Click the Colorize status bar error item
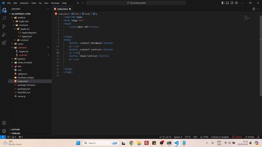 point(237,137)
